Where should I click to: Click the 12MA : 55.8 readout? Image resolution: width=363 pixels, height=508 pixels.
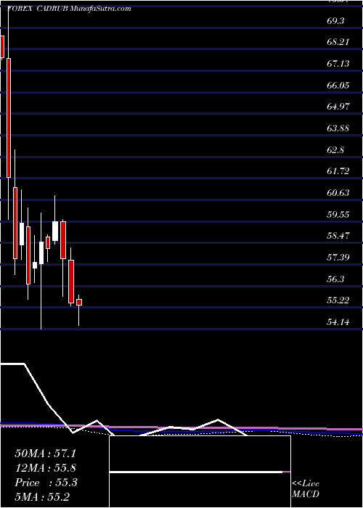click(45, 468)
